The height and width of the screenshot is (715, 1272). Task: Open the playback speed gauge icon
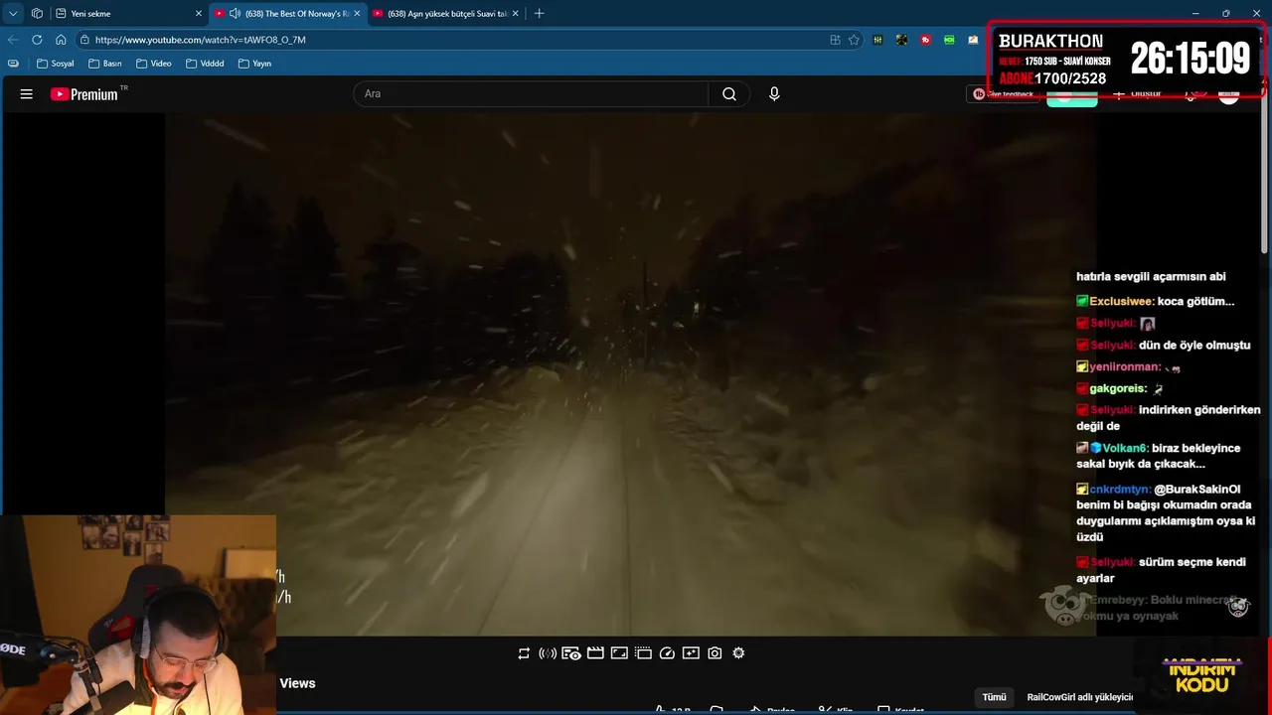pos(667,653)
